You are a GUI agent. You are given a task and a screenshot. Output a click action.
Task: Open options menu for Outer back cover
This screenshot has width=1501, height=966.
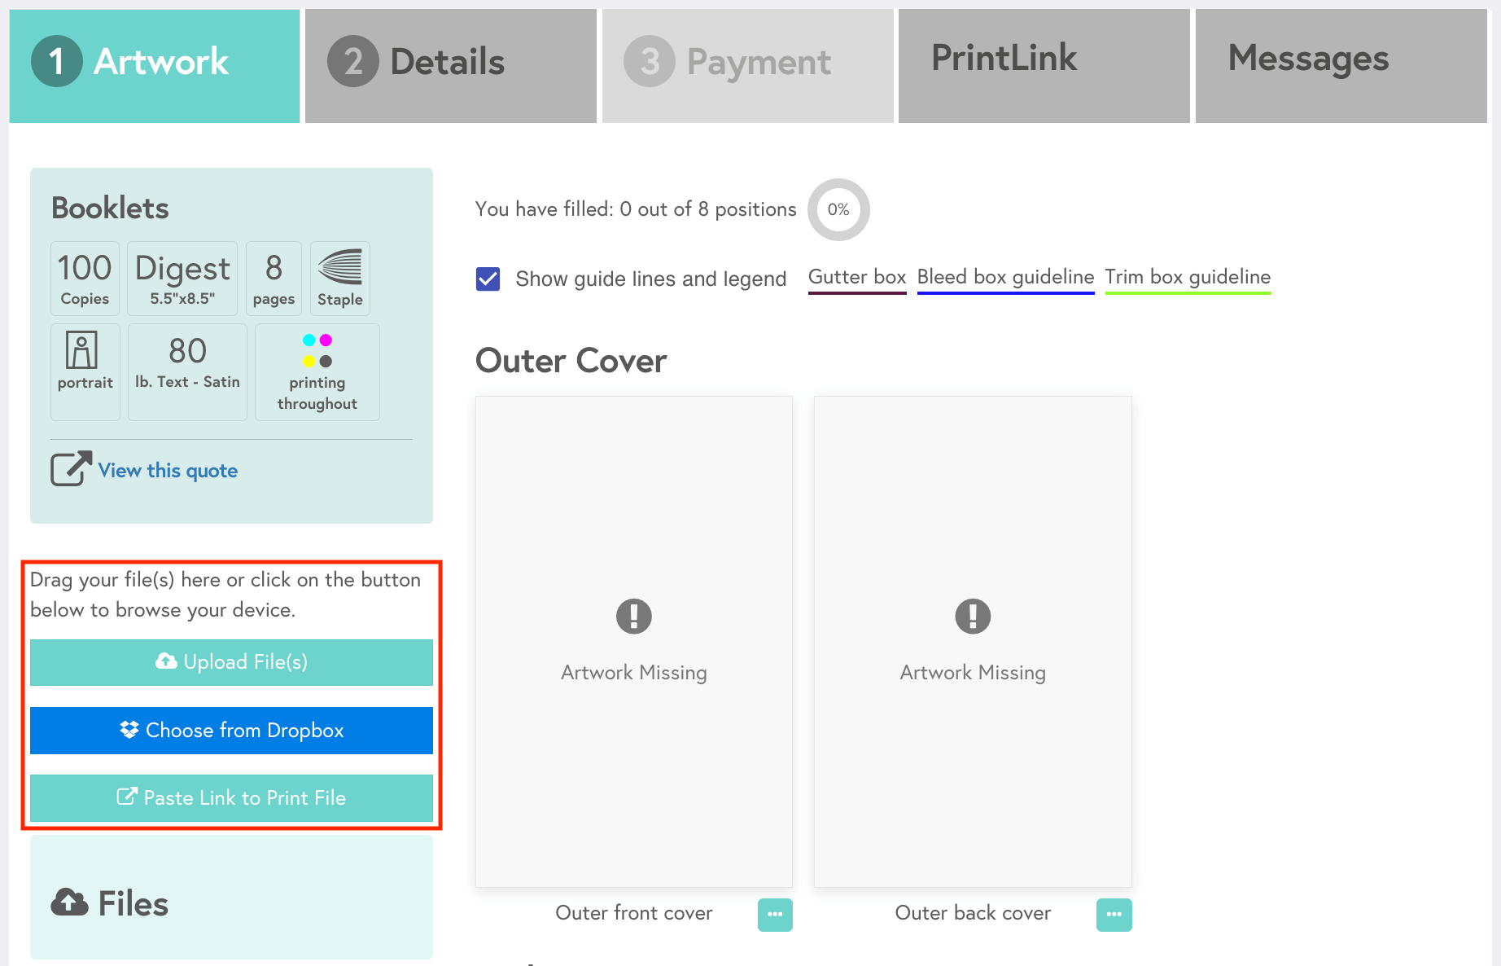[x=1114, y=914]
